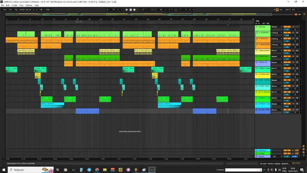Screen dimensions: 307x173
Task: Toggle track activator 1 of 1 Group
Action: tap(287, 27)
